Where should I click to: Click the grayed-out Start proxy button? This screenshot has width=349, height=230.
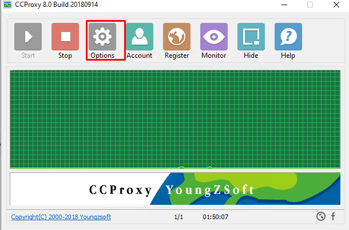pos(28,41)
